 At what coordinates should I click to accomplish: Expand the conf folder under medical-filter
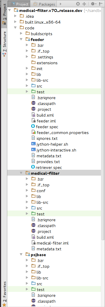coord(27,191)
